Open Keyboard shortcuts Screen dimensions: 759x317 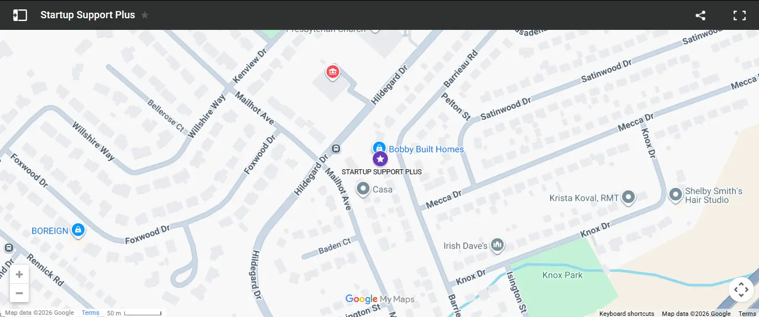[x=626, y=314]
